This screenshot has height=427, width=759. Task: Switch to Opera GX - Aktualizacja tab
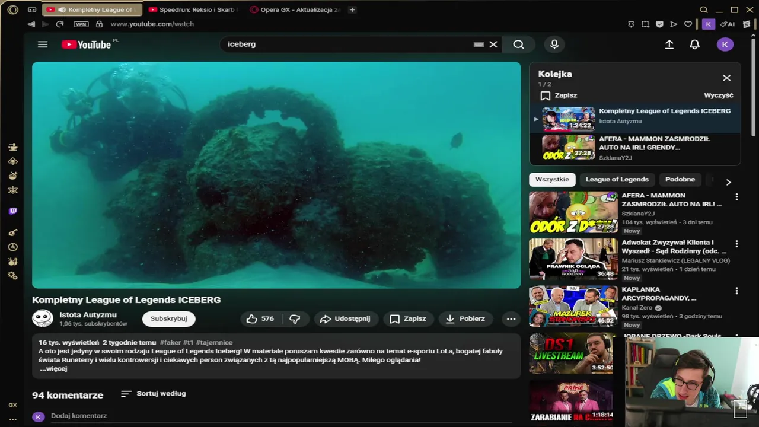[x=295, y=9]
